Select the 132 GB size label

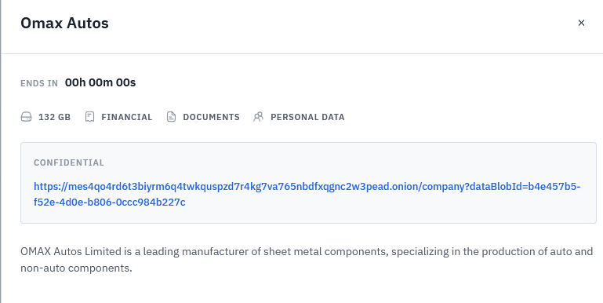click(55, 117)
